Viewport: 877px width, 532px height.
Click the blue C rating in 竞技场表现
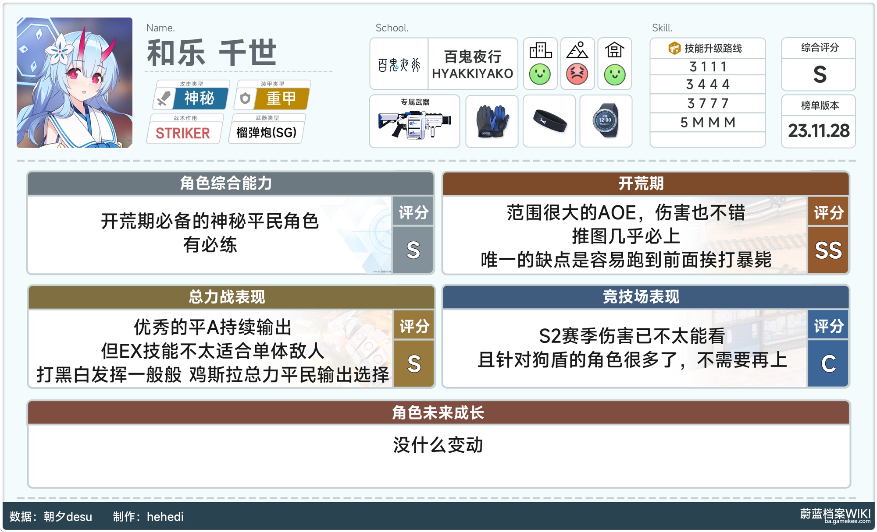[x=828, y=363]
